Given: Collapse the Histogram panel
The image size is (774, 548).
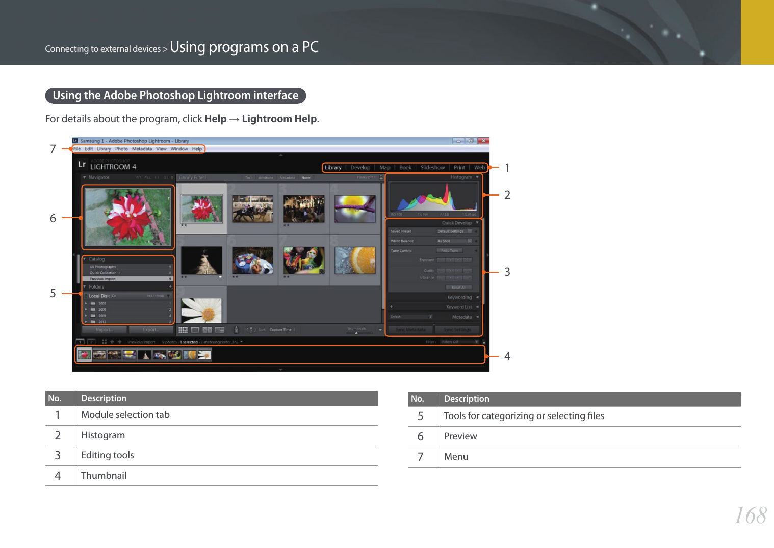Looking at the screenshot, I should coord(477,177).
